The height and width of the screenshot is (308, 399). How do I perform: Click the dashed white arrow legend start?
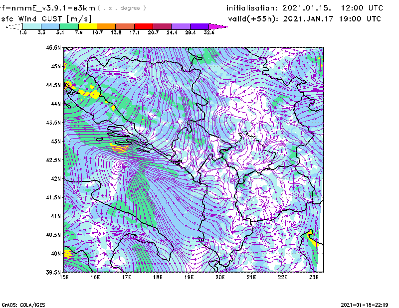click(14, 26)
